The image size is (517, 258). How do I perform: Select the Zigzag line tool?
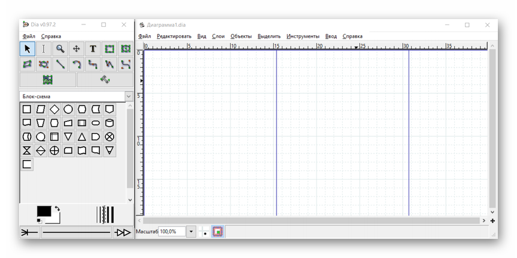click(93, 64)
